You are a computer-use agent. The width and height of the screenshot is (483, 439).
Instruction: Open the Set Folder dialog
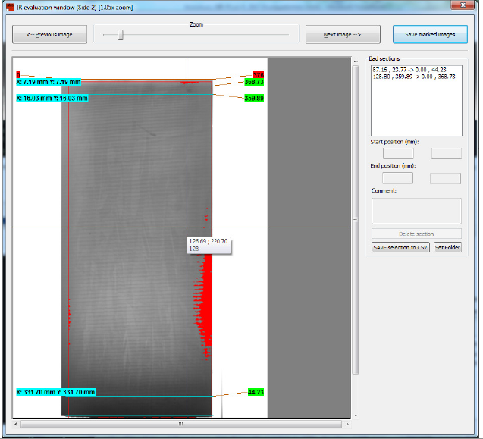447,248
